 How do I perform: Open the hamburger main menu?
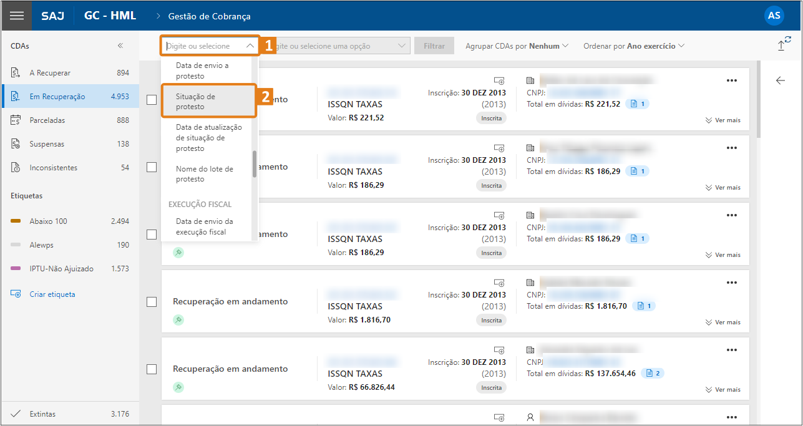pyautogui.click(x=17, y=16)
